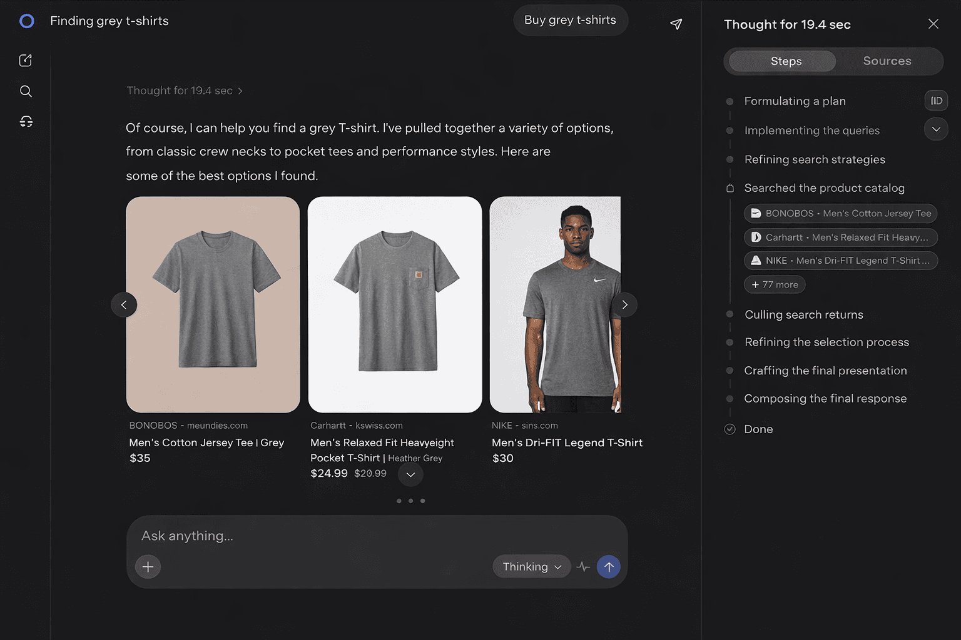Screen dimensions: 961x640
Task: Expand the Thought for 19.4 sec link
Action: [x=185, y=91]
